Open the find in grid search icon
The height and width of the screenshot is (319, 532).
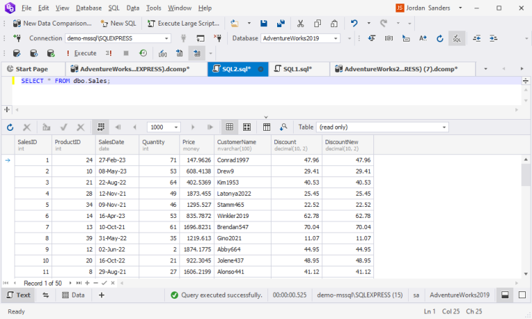click(x=283, y=127)
